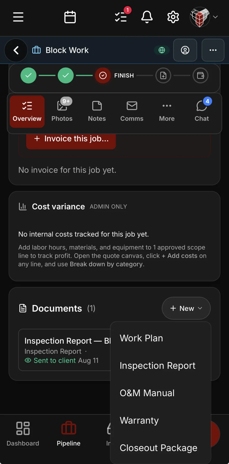Open the three-dot job options menu
Screen dimensions: 229x464
pos(213,50)
